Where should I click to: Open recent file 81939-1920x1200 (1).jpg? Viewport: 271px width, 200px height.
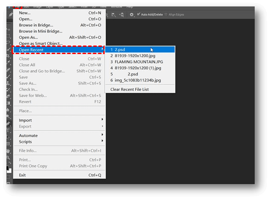(x=140, y=68)
